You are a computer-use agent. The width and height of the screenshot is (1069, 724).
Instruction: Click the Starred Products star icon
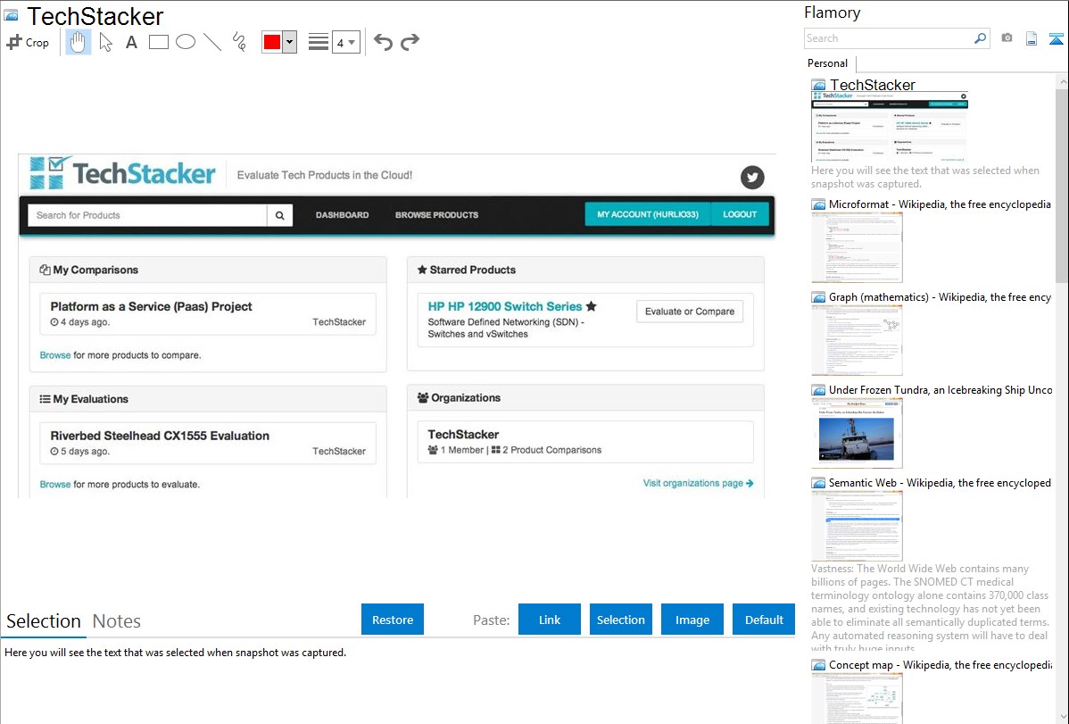tap(422, 270)
